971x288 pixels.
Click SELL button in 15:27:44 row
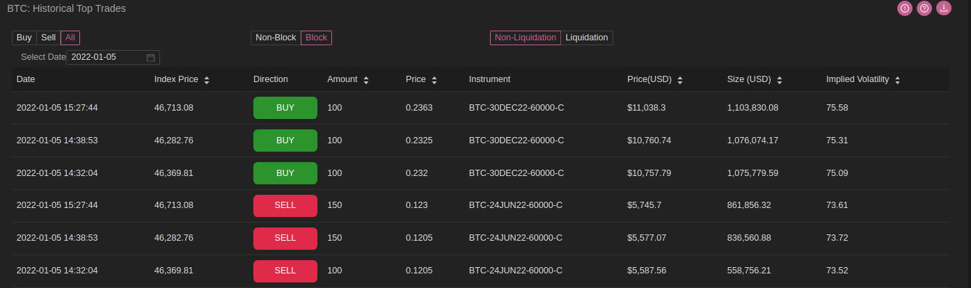[285, 205]
